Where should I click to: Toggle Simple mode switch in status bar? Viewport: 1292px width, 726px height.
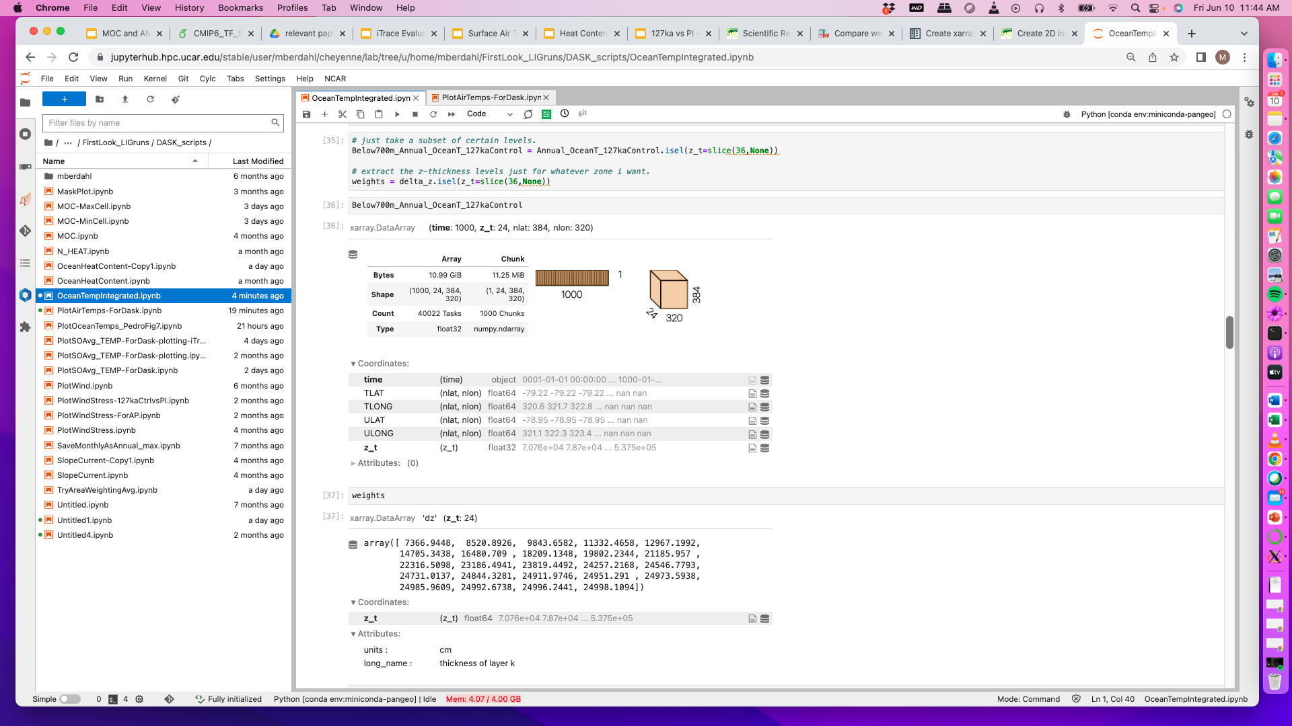click(69, 699)
